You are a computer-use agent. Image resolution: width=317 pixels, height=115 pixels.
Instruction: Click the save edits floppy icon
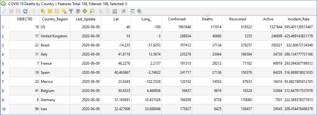tap(18, 11)
